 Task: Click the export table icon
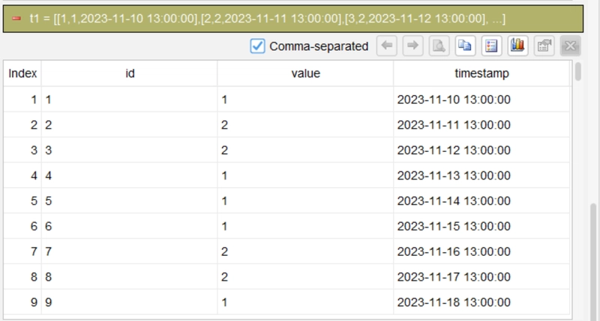[x=544, y=46]
